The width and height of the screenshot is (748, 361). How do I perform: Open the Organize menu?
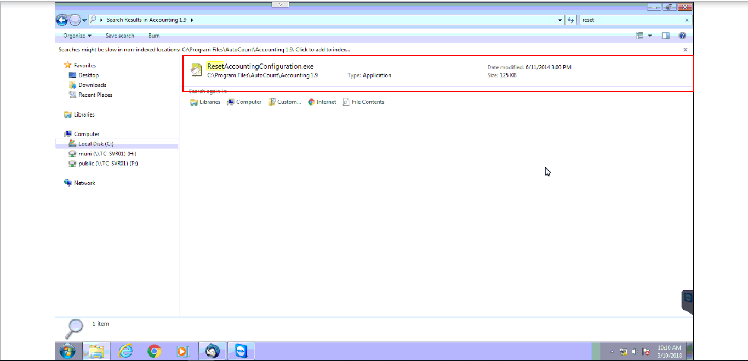pos(77,36)
